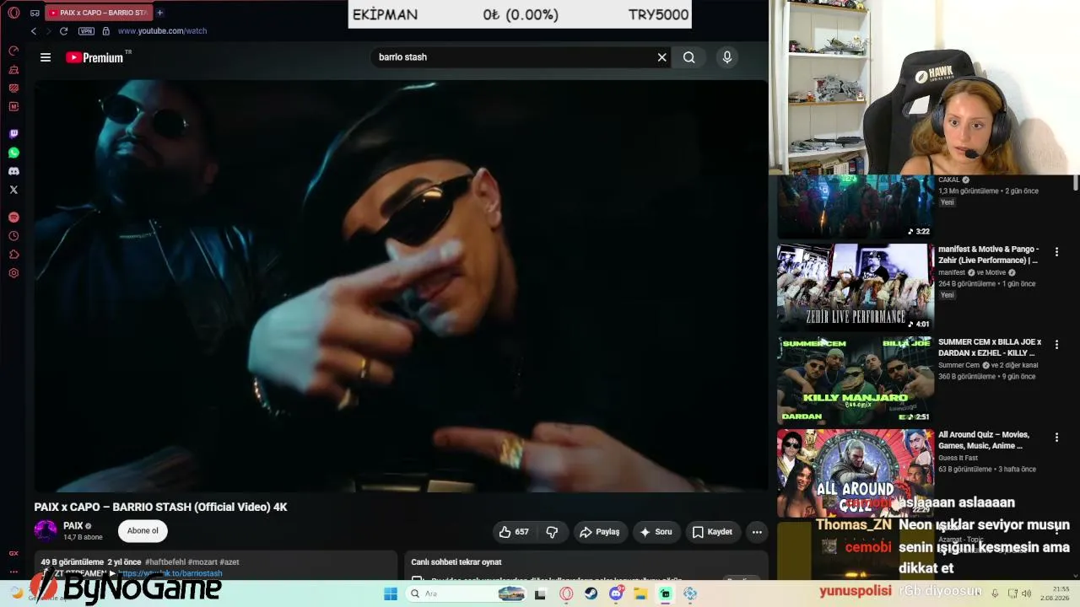Open WhatsApp in the Opera sidebar

pyautogui.click(x=13, y=153)
